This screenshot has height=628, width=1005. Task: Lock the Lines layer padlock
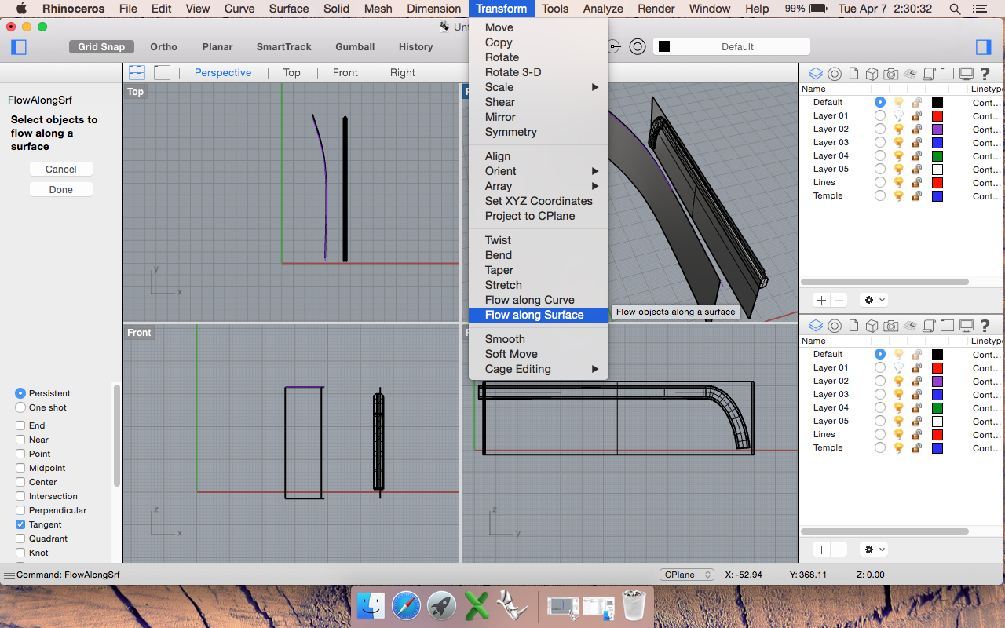click(x=916, y=182)
